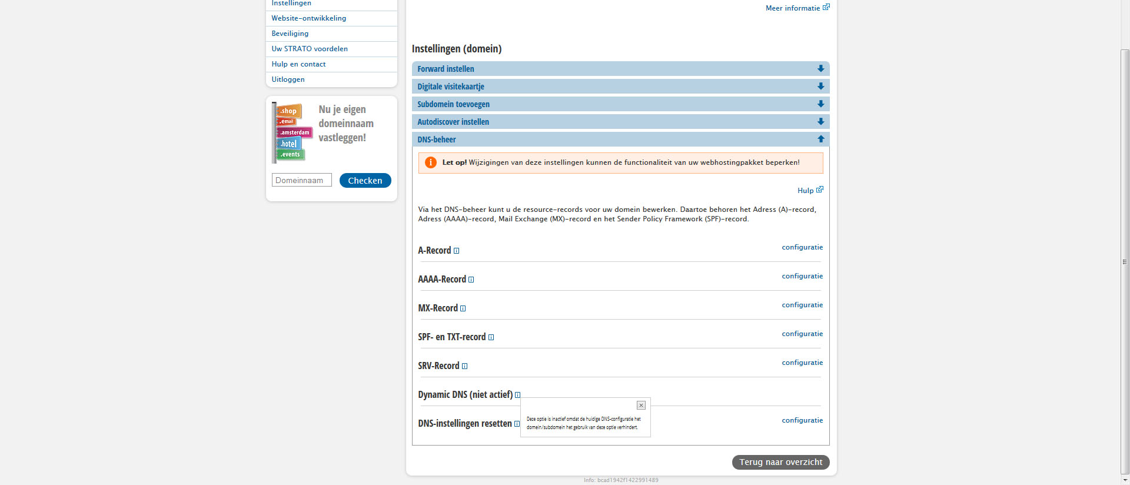Image resolution: width=1130 pixels, height=485 pixels.
Task: Open configuratie link for A-Record
Action: [802, 247]
